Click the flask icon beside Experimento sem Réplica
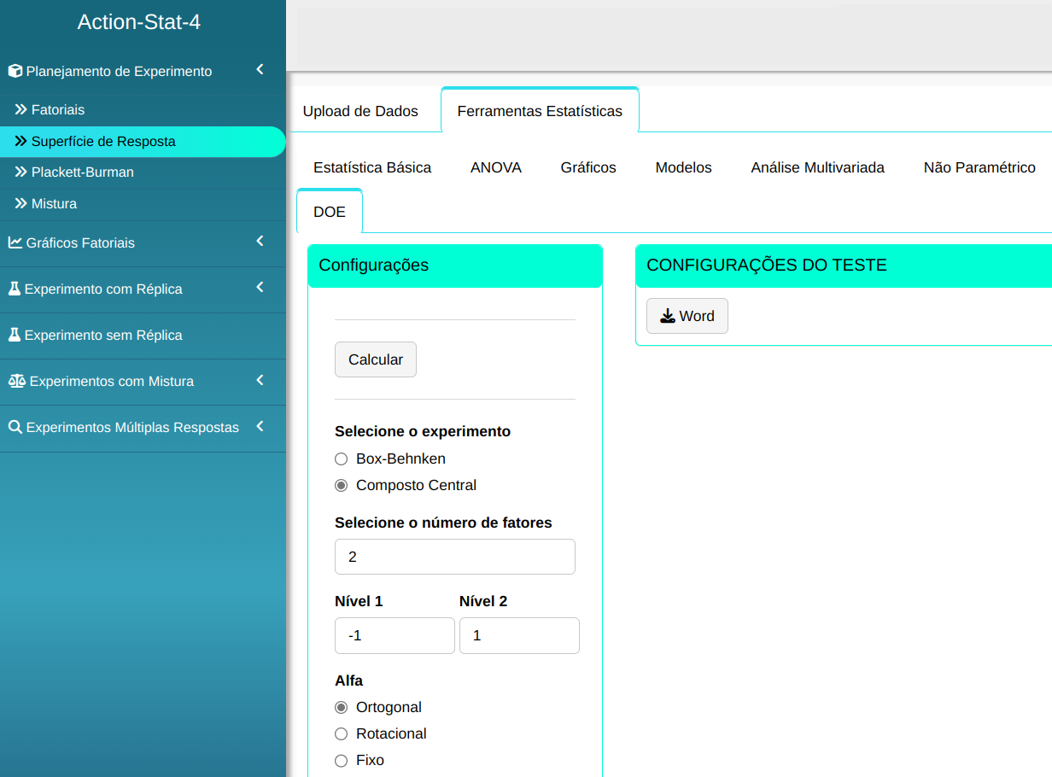Viewport: 1052px width, 777px height. pyautogui.click(x=15, y=335)
